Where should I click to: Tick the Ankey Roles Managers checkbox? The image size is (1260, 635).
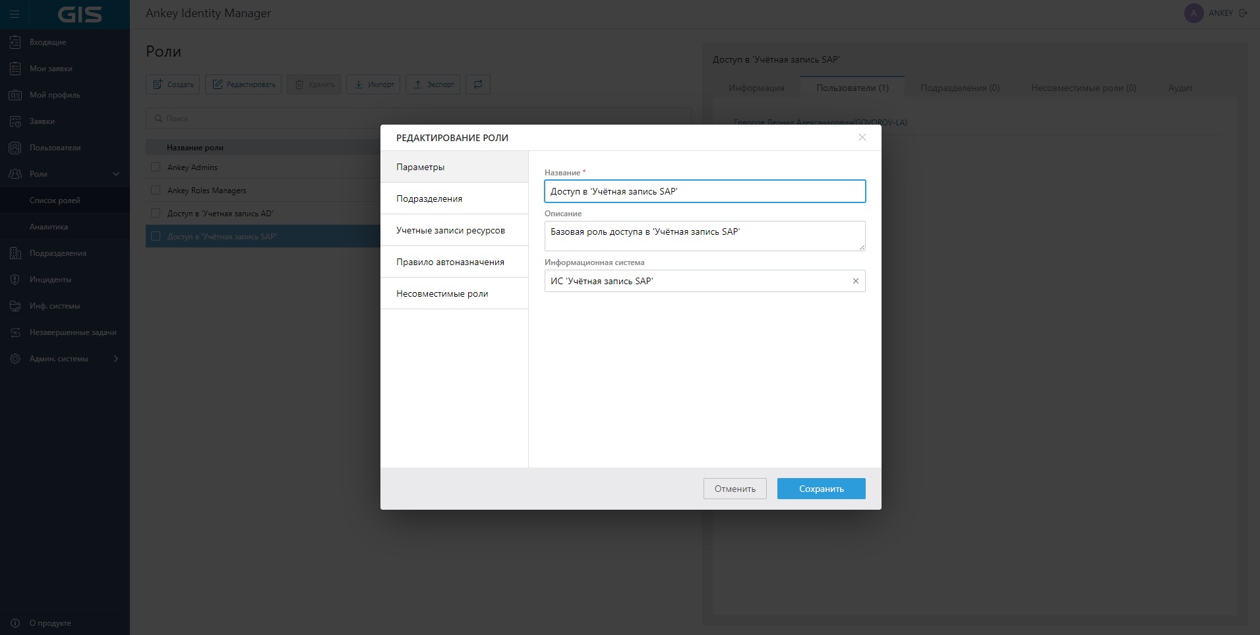156,191
